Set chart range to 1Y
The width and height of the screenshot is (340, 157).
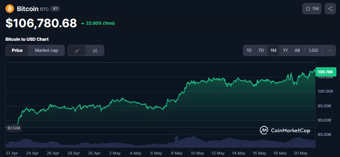[x=285, y=50]
